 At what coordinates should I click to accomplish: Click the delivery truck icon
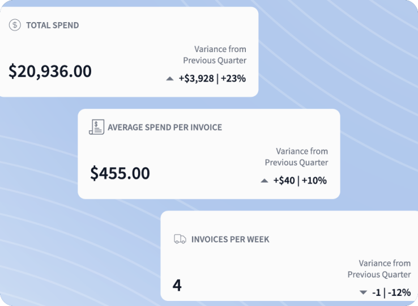click(180, 239)
